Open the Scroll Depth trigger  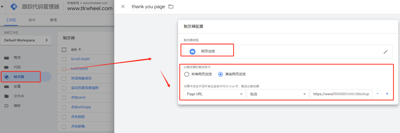80,59
